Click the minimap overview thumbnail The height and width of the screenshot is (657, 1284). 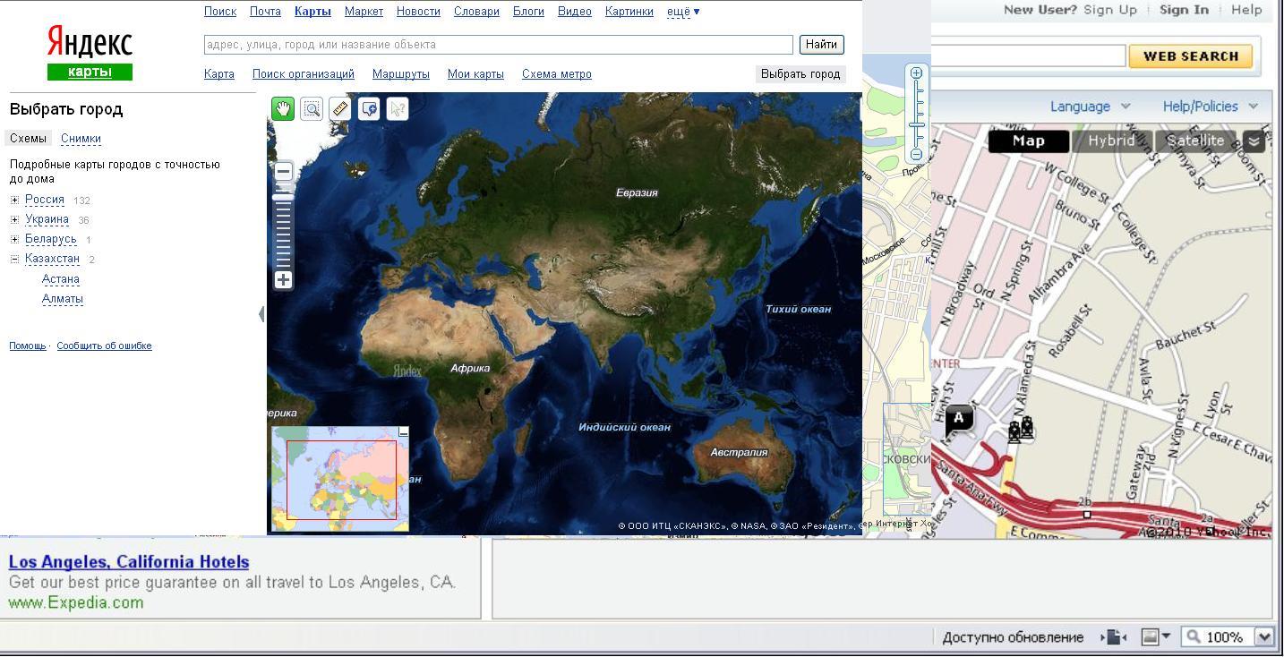pos(340,479)
